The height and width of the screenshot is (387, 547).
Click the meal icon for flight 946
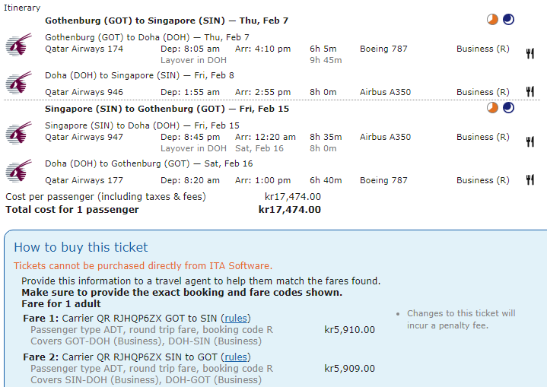530,92
